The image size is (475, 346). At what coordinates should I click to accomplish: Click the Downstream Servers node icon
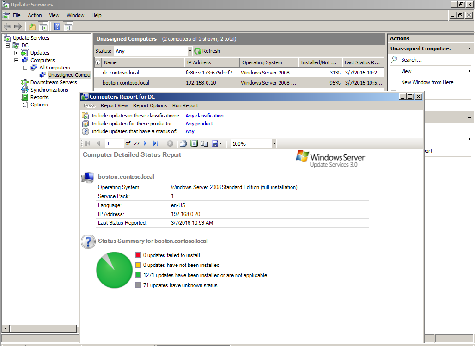(25, 82)
